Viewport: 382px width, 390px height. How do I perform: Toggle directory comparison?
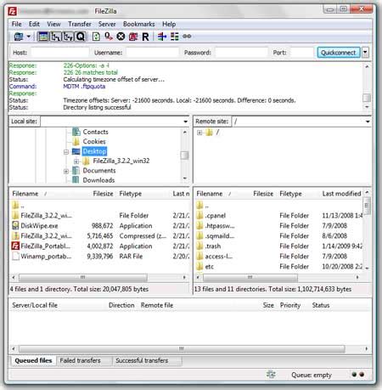(x=175, y=37)
